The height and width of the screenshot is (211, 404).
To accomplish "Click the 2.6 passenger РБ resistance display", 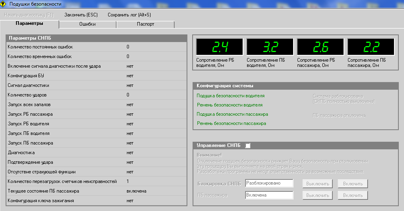I will [x=321, y=47].
